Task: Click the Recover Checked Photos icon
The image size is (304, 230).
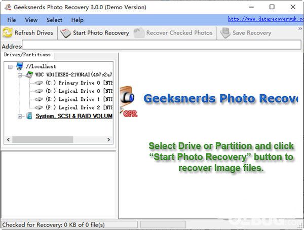Action: point(139,32)
